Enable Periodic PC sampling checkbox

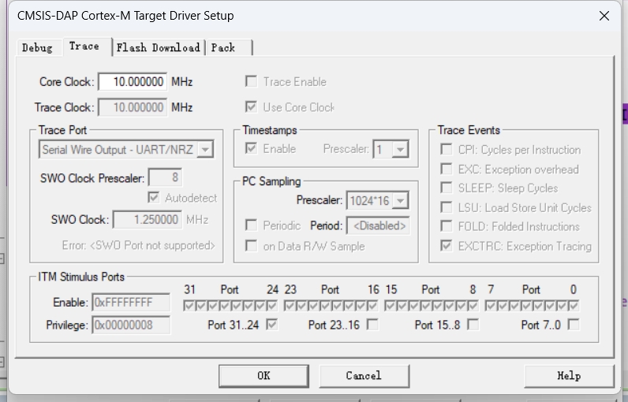(252, 225)
